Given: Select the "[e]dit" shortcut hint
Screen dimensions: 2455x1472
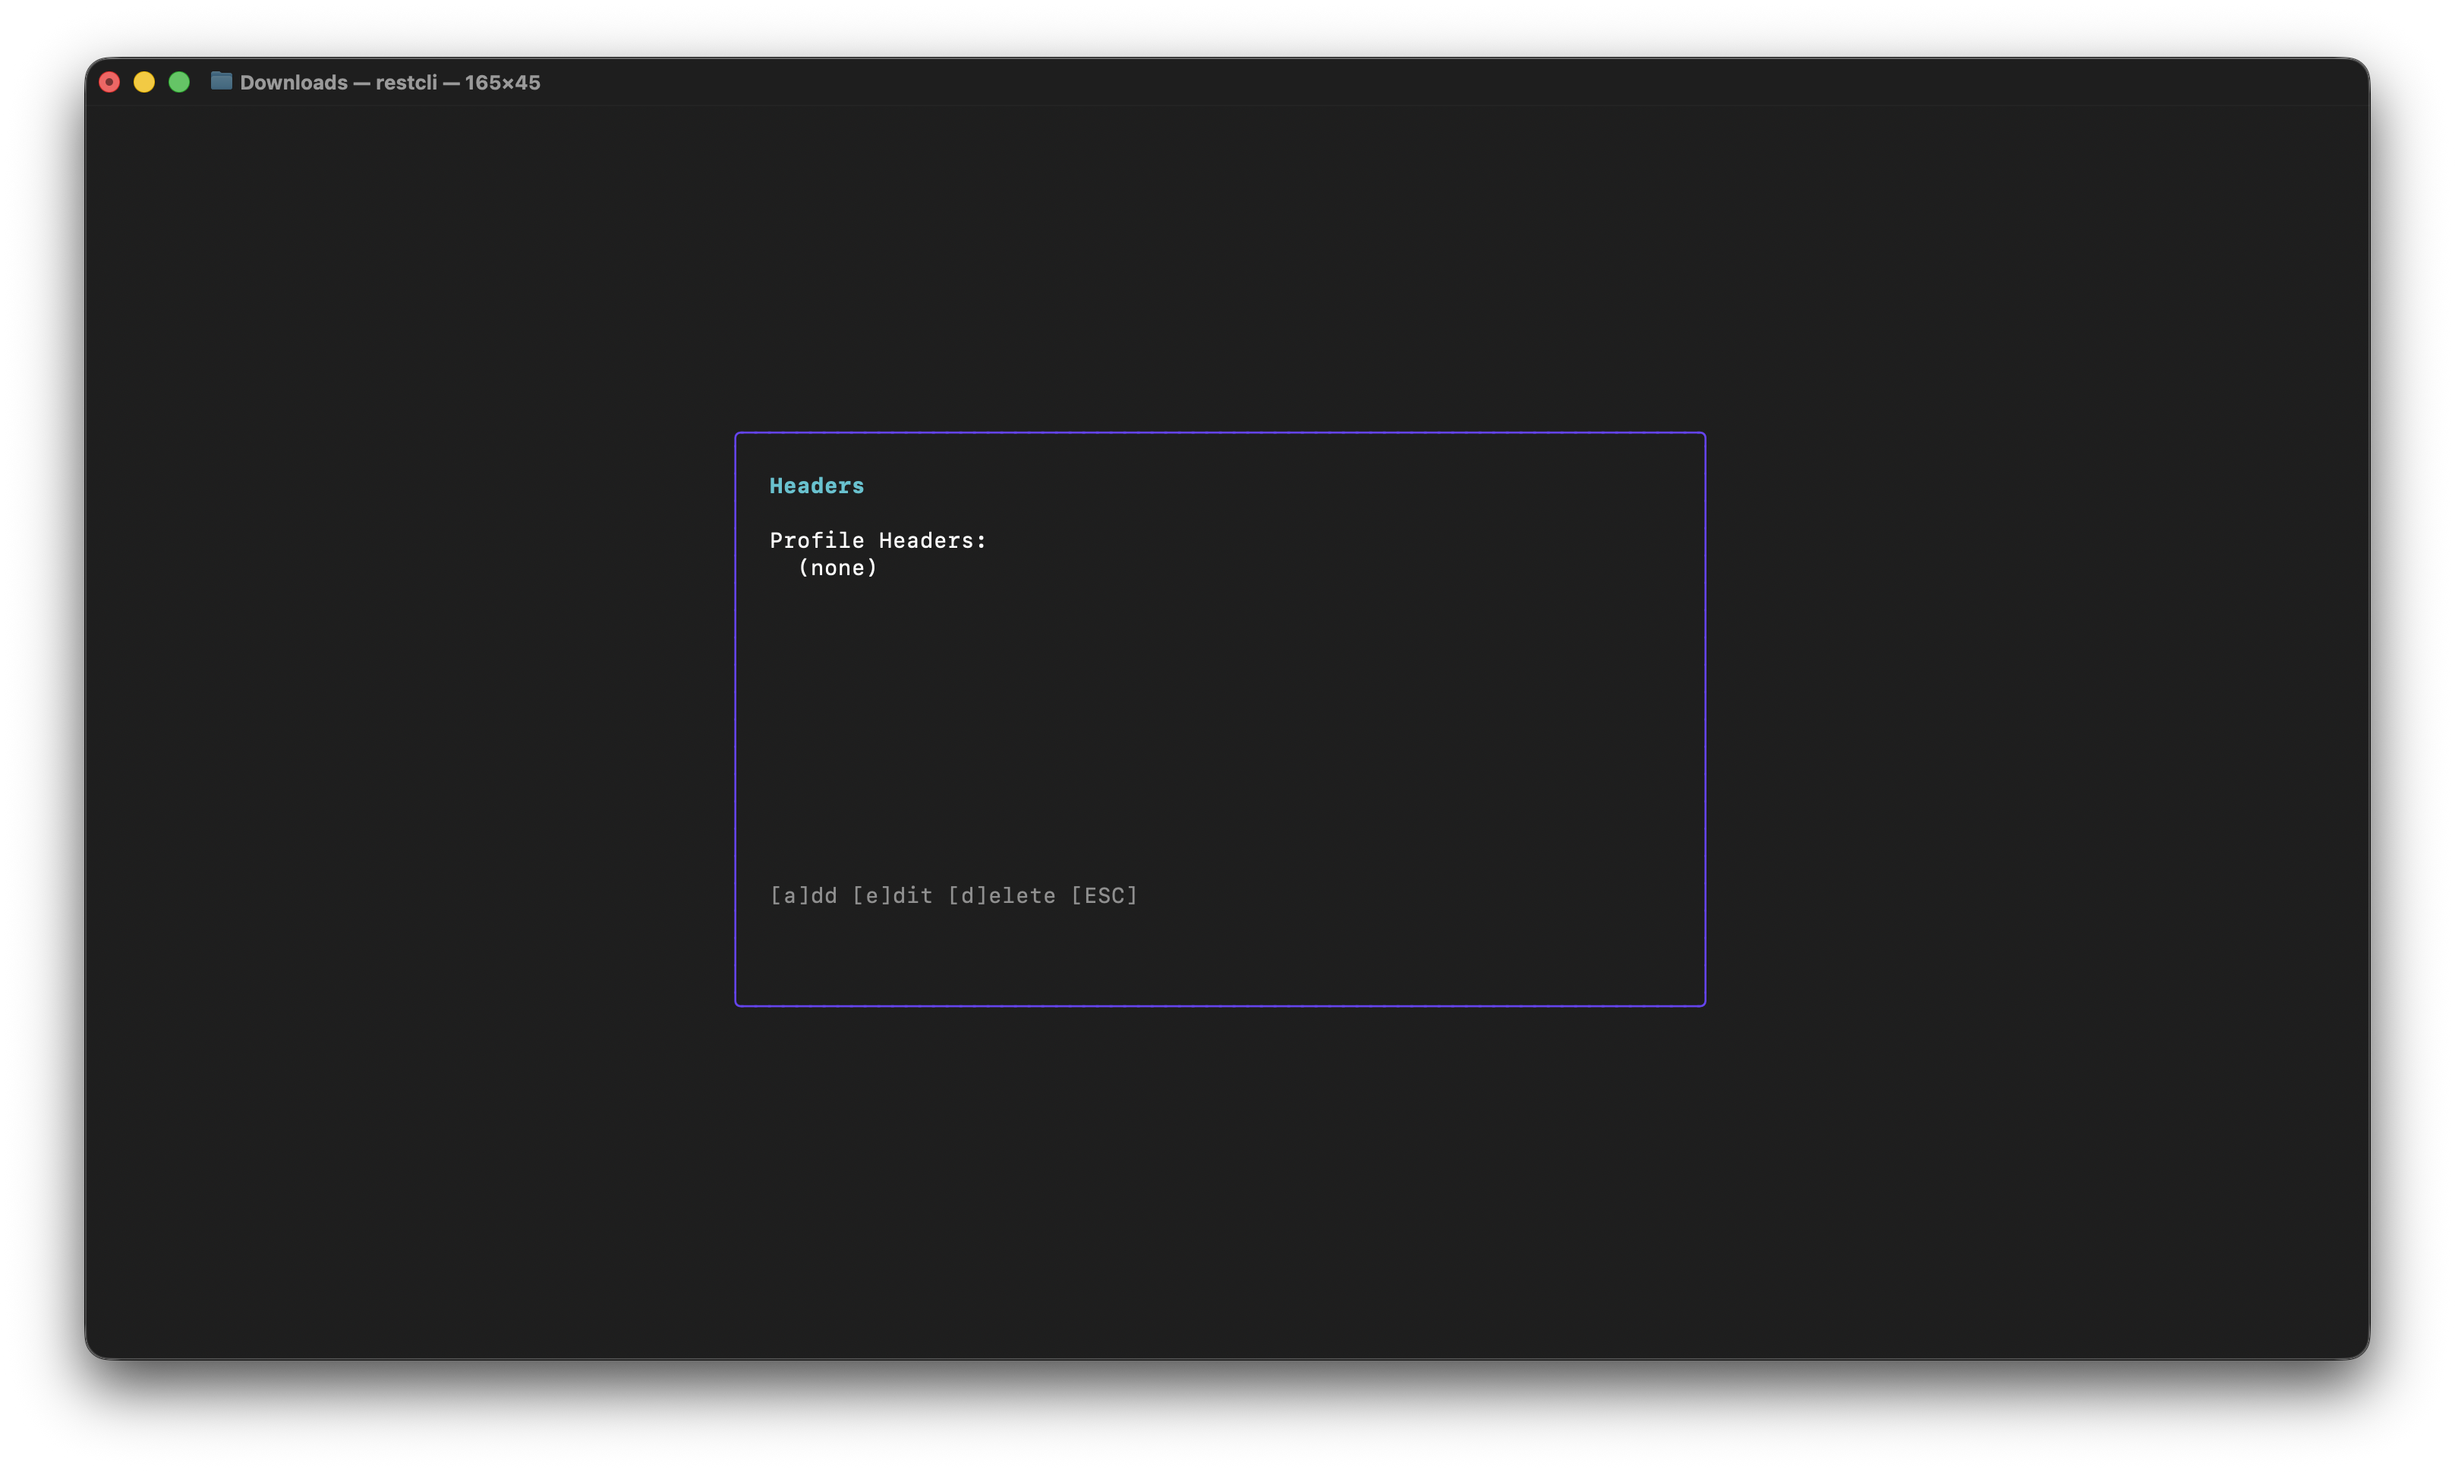Looking at the screenshot, I should click(893, 895).
